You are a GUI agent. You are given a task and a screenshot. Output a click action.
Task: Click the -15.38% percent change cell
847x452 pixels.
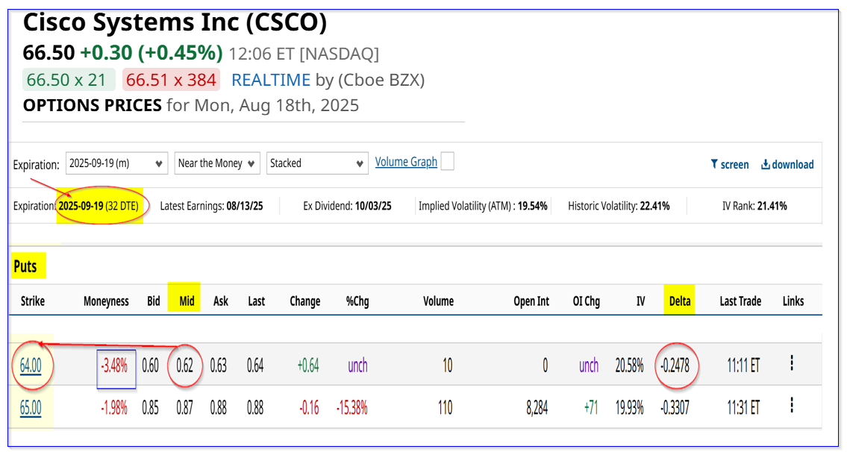[x=351, y=408]
